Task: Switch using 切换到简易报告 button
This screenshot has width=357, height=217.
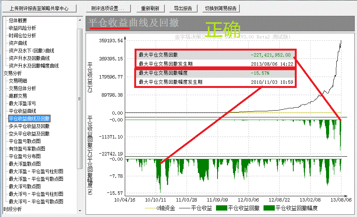Action: pyautogui.click(x=221, y=8)
